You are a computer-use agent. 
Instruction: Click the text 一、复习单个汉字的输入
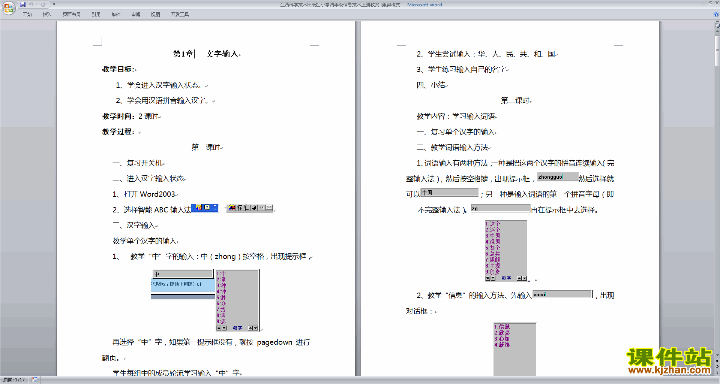pos(456,132)
